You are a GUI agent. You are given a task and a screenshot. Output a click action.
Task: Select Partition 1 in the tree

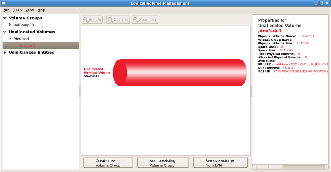(27, 45)
